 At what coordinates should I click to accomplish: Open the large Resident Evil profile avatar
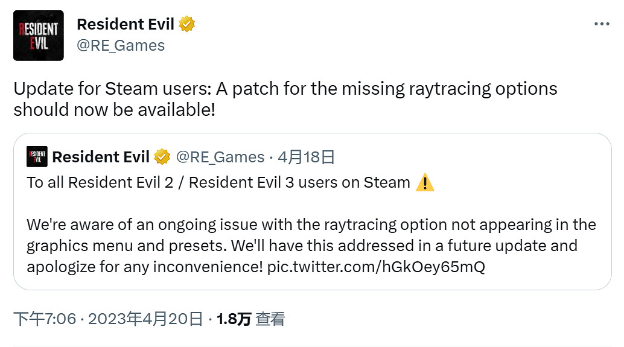(38, 36)
